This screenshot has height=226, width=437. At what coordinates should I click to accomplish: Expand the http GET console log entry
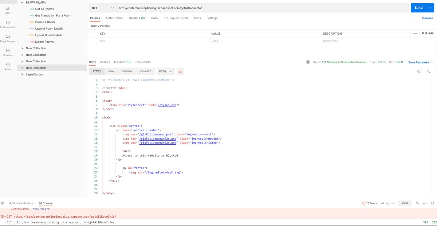(x=5, y=222)
